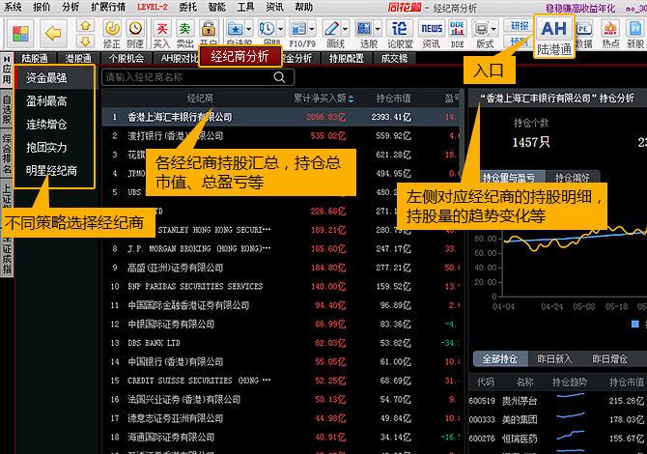
Task: Switch to the 经纪商分析 tab
Action: 240,57
